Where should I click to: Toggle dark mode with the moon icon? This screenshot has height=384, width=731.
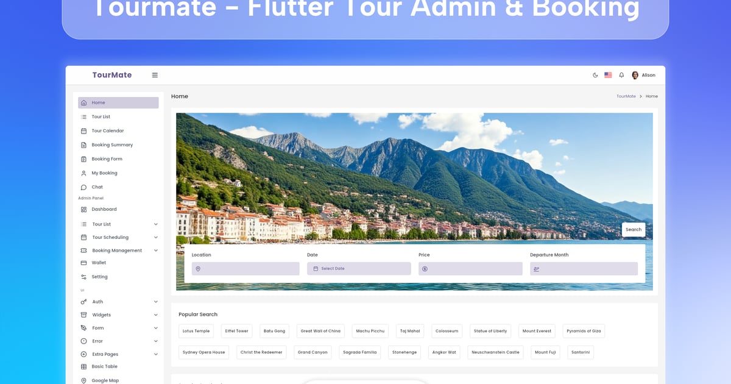click(x=595, y=75)
